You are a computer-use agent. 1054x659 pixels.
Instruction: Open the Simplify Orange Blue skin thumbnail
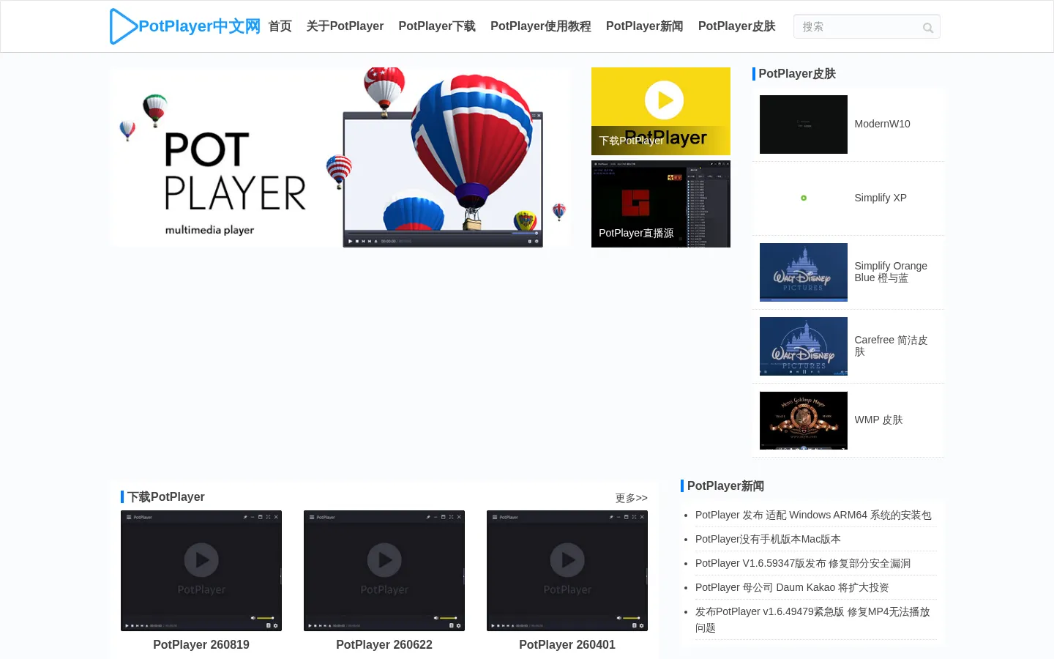(x=804, y=272)
